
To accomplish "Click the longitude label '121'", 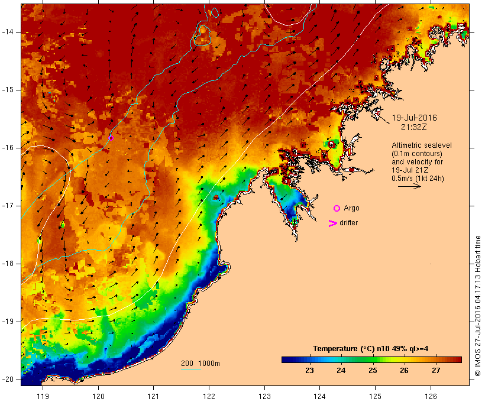I will click(x=153, y=396).
